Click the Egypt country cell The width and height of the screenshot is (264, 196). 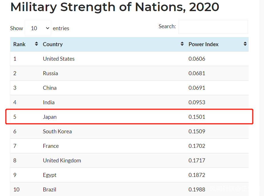pos(50,175)
